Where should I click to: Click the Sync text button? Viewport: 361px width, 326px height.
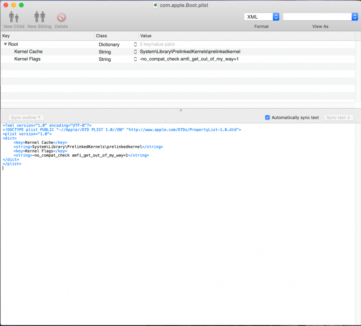(x=338, y=117)
